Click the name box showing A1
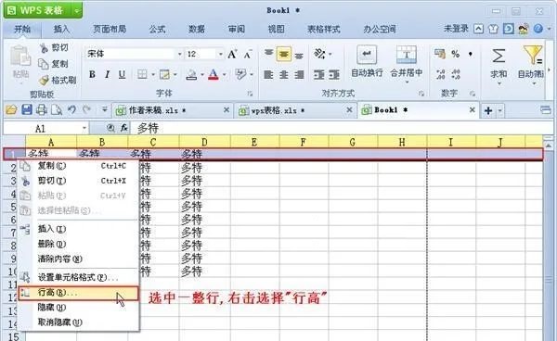Screen dimensions: 557x341 point(46,128)
